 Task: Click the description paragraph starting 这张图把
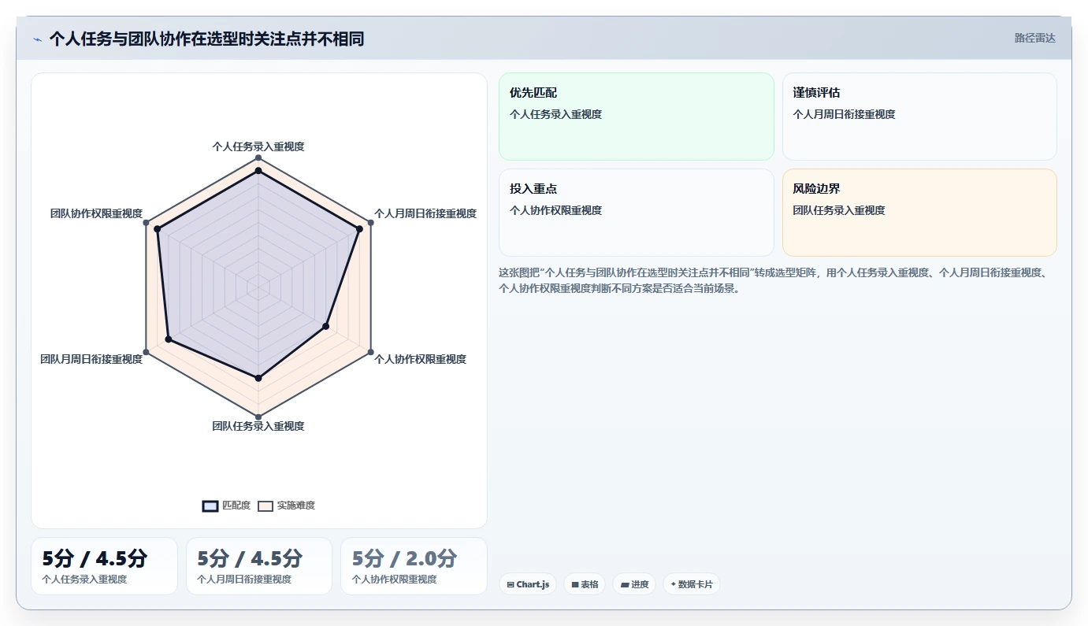(775, 280)
